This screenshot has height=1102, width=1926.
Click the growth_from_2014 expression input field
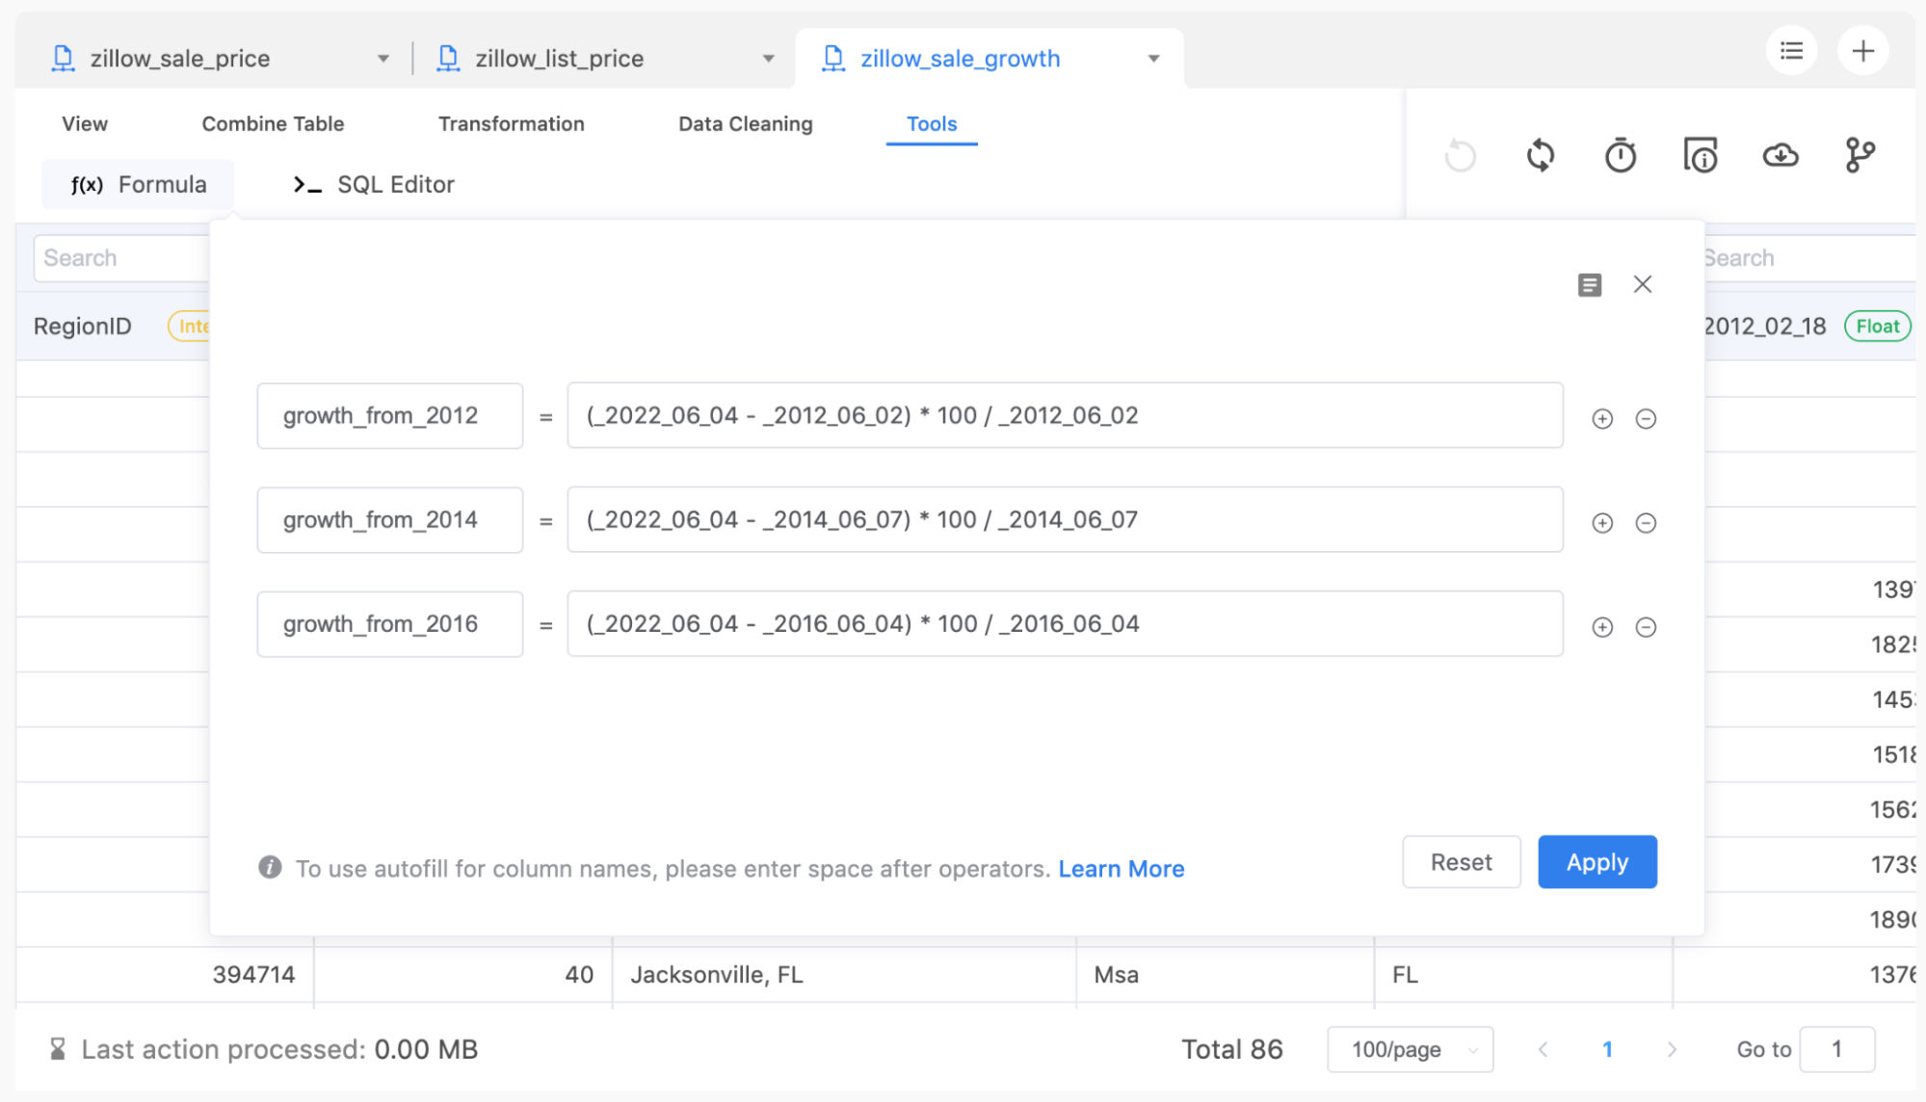[1064, 520]
